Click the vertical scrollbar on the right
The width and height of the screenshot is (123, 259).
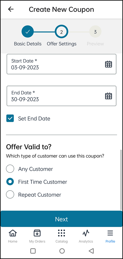[x=121, y=180]
